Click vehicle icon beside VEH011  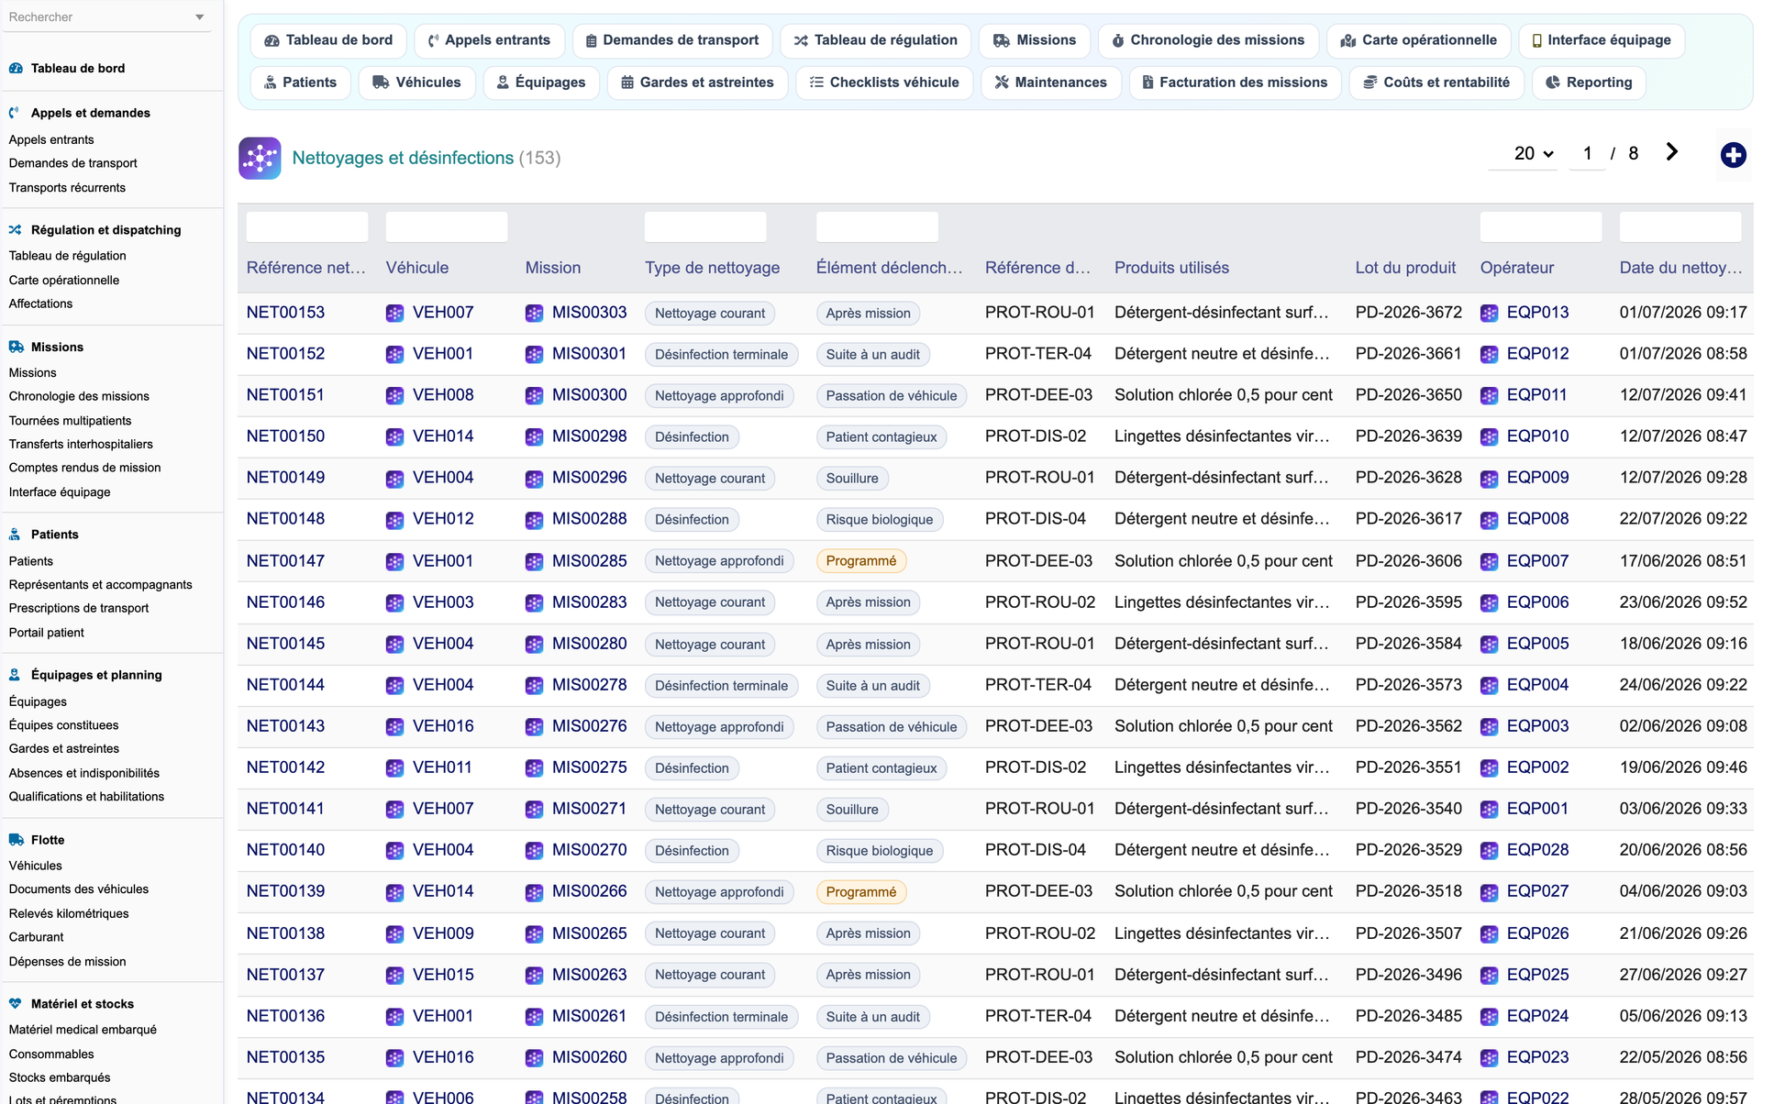tap(394, 767)
